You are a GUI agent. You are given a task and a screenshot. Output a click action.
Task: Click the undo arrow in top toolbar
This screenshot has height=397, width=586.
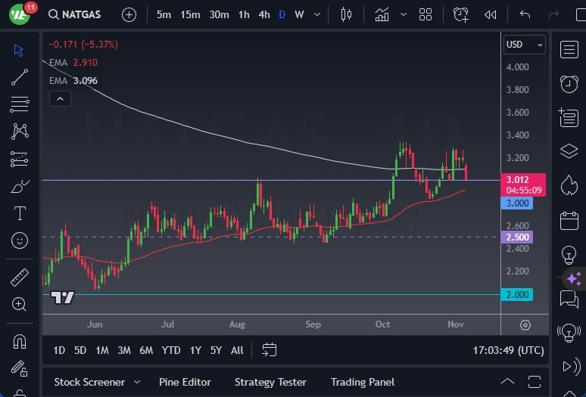click(525, 14)
